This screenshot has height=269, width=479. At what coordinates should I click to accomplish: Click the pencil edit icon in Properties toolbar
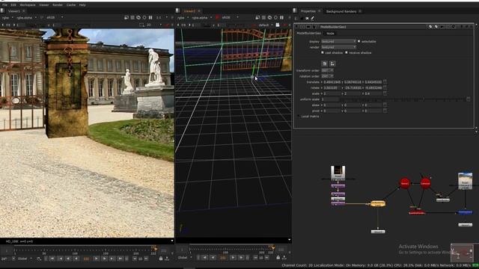coord(313,18)
